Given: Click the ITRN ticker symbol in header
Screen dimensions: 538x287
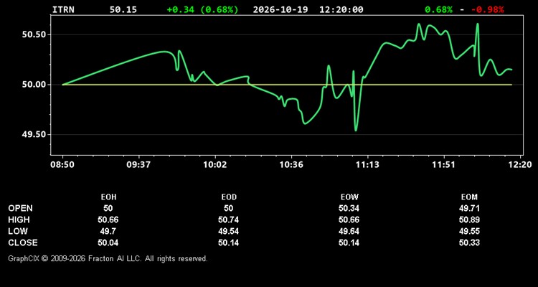Looking at the screenshot, I should [x=63, y=9].
